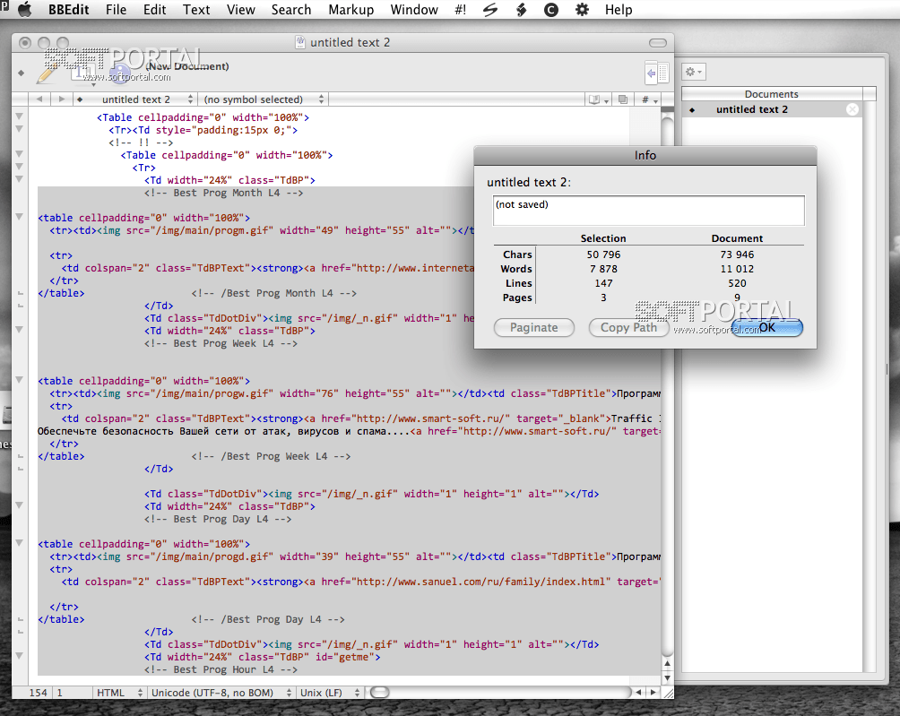Open the Unix (LF) line endings popup
Image resolution: width=900 pixels, height=716 pixels.
[330, 693]
